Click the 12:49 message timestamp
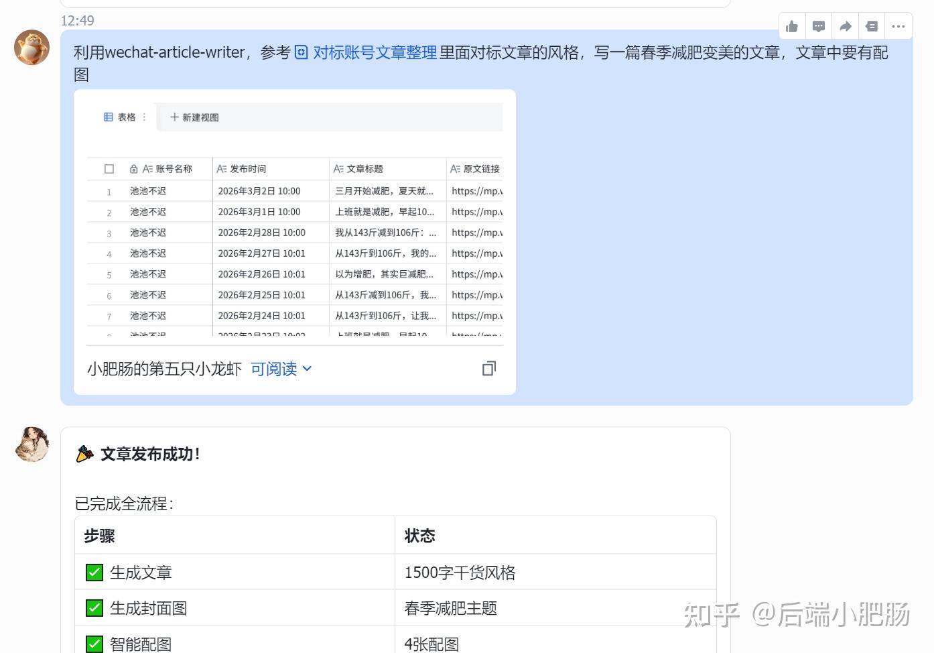 (78, 21)
